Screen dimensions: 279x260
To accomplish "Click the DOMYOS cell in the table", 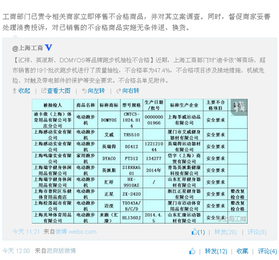I will tap(109, 120).
